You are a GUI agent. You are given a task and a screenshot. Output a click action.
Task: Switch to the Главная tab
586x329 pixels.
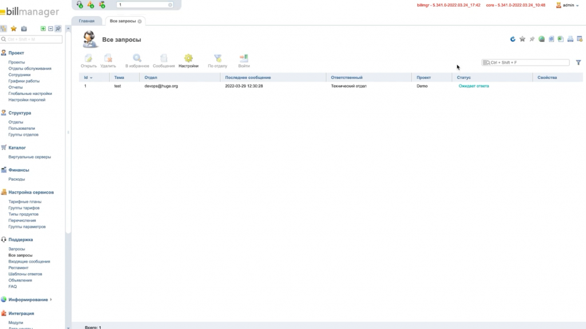[87, 21]
